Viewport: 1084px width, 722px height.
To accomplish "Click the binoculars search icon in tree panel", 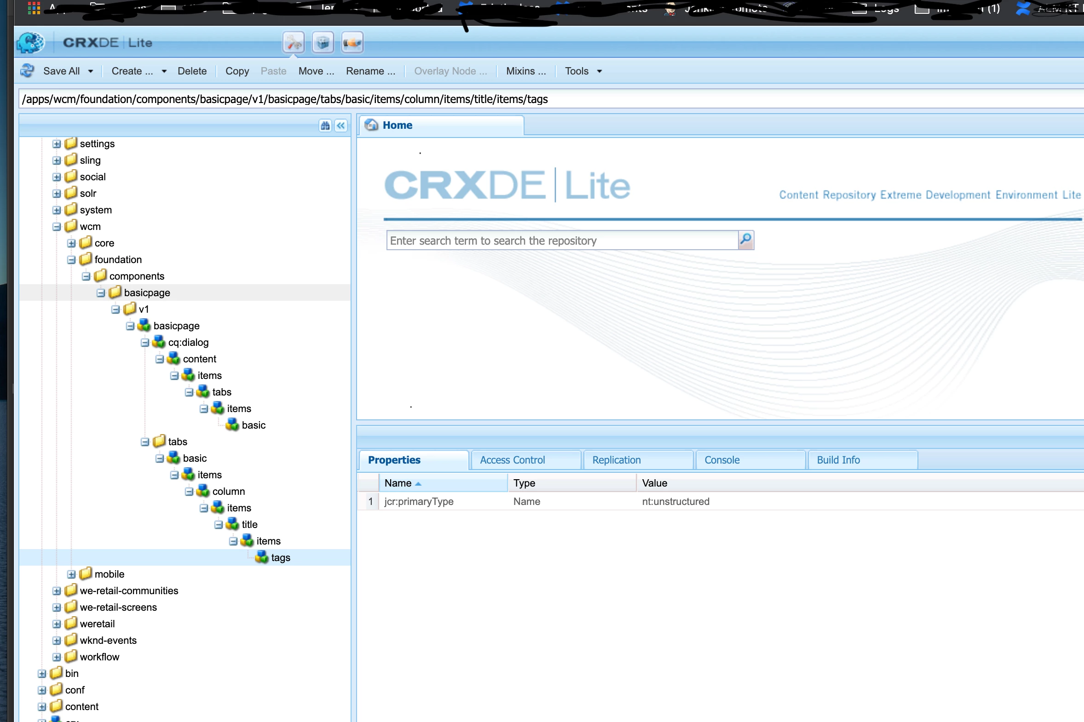I will (x=325, y=126).
